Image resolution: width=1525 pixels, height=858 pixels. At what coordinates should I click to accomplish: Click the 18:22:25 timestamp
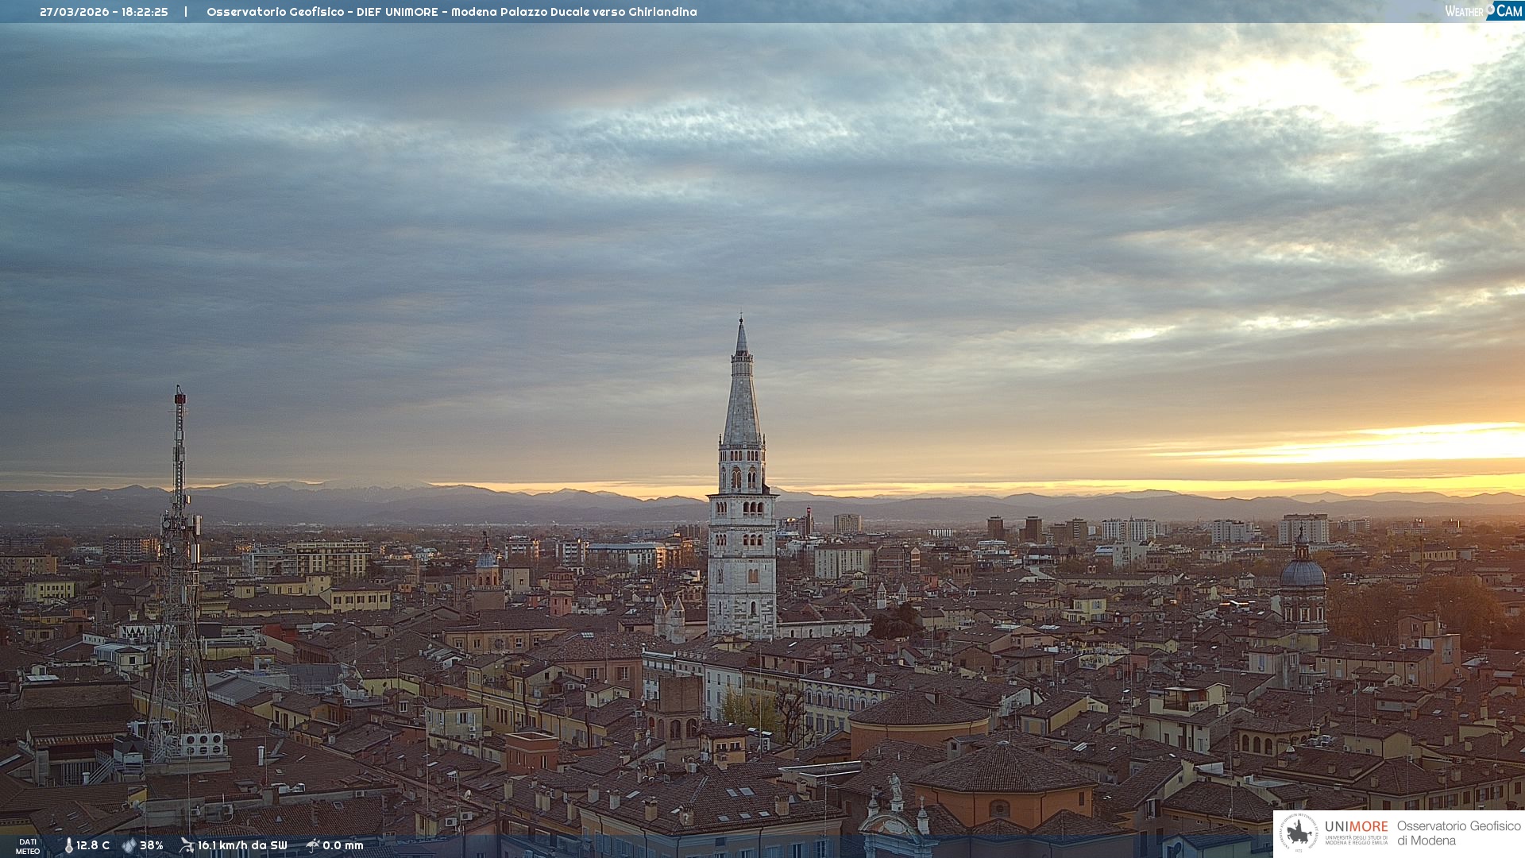tap(145, 12)
